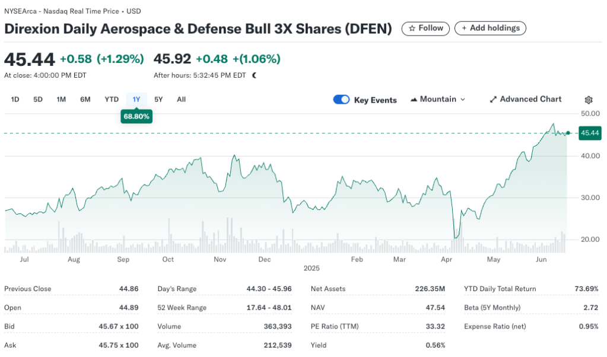Open the YTD performance view
Image resolution: width=607 pixels, height=357 pixels.
point(111,99)
